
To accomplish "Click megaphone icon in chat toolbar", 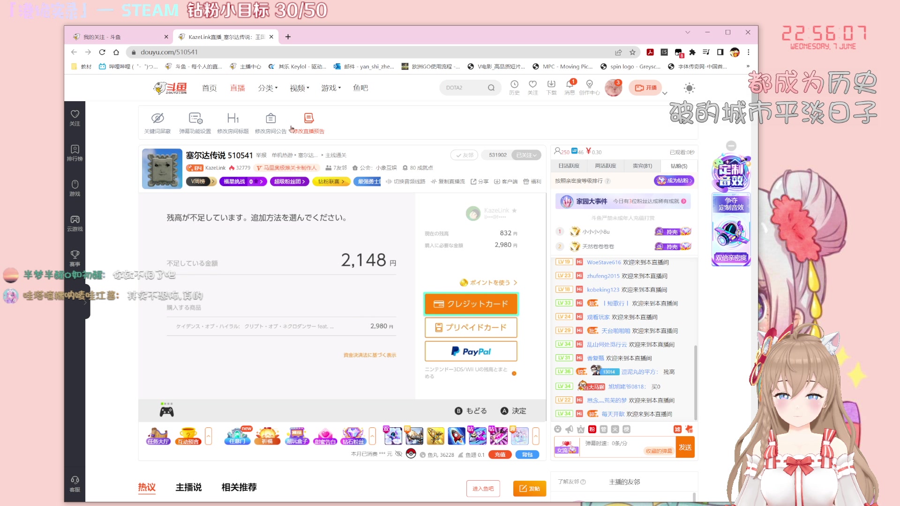I will point(569,429).
